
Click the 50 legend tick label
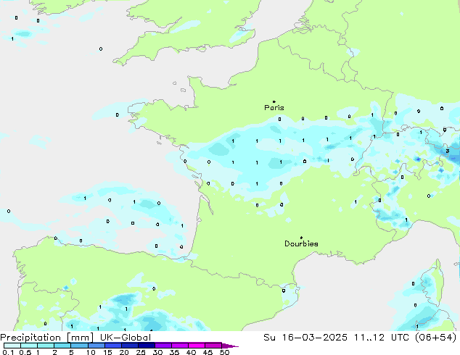[224, 352]
